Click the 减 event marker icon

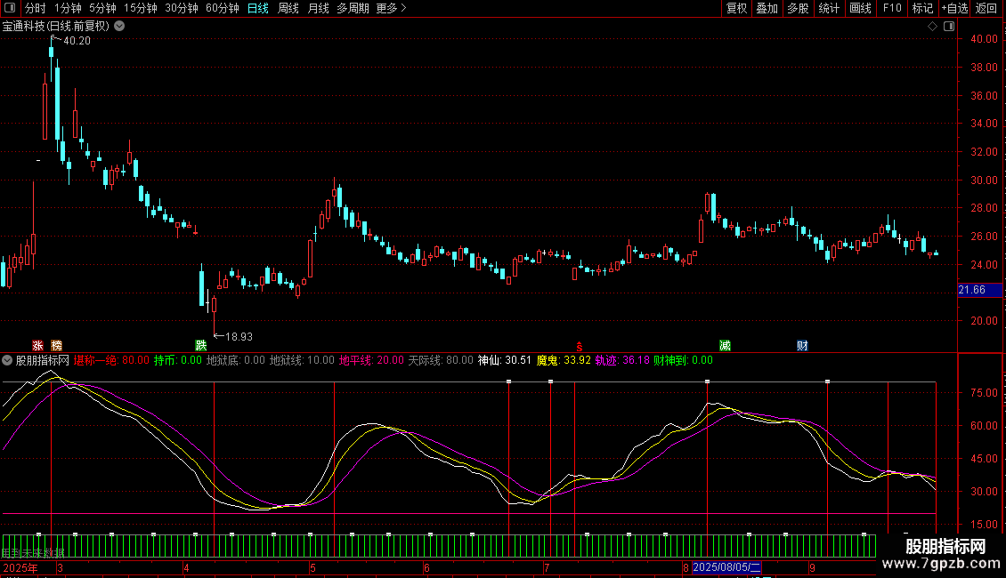726,345
